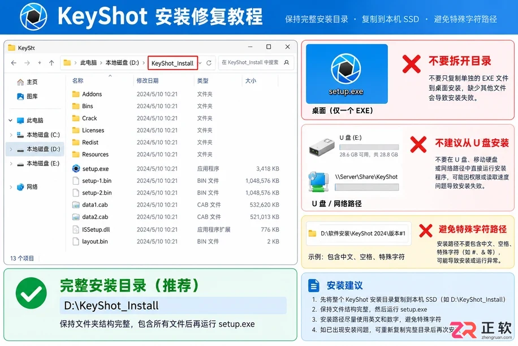
Task: Select the Licenses folder icon
Action: (76, 130)
